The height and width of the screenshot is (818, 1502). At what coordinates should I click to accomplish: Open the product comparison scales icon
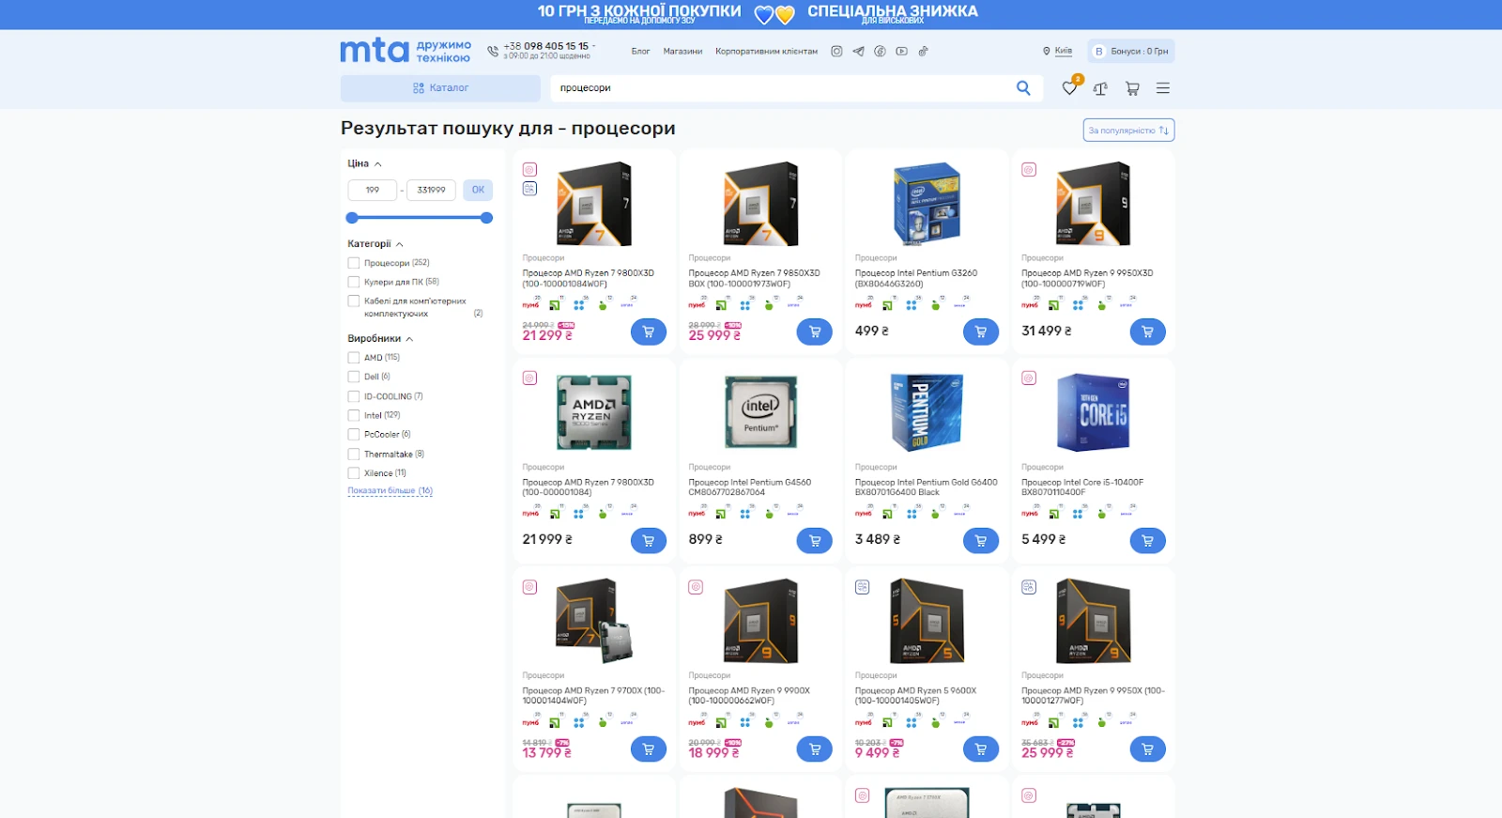[x=1100, y=88]
